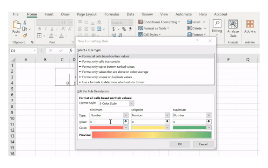
Task: Open the Format cells ribbon dropdown
Action: click(x=205, y=35)
